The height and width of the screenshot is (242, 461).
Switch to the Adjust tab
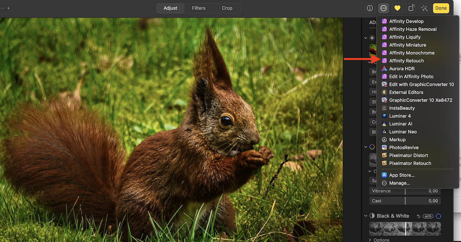171,8
